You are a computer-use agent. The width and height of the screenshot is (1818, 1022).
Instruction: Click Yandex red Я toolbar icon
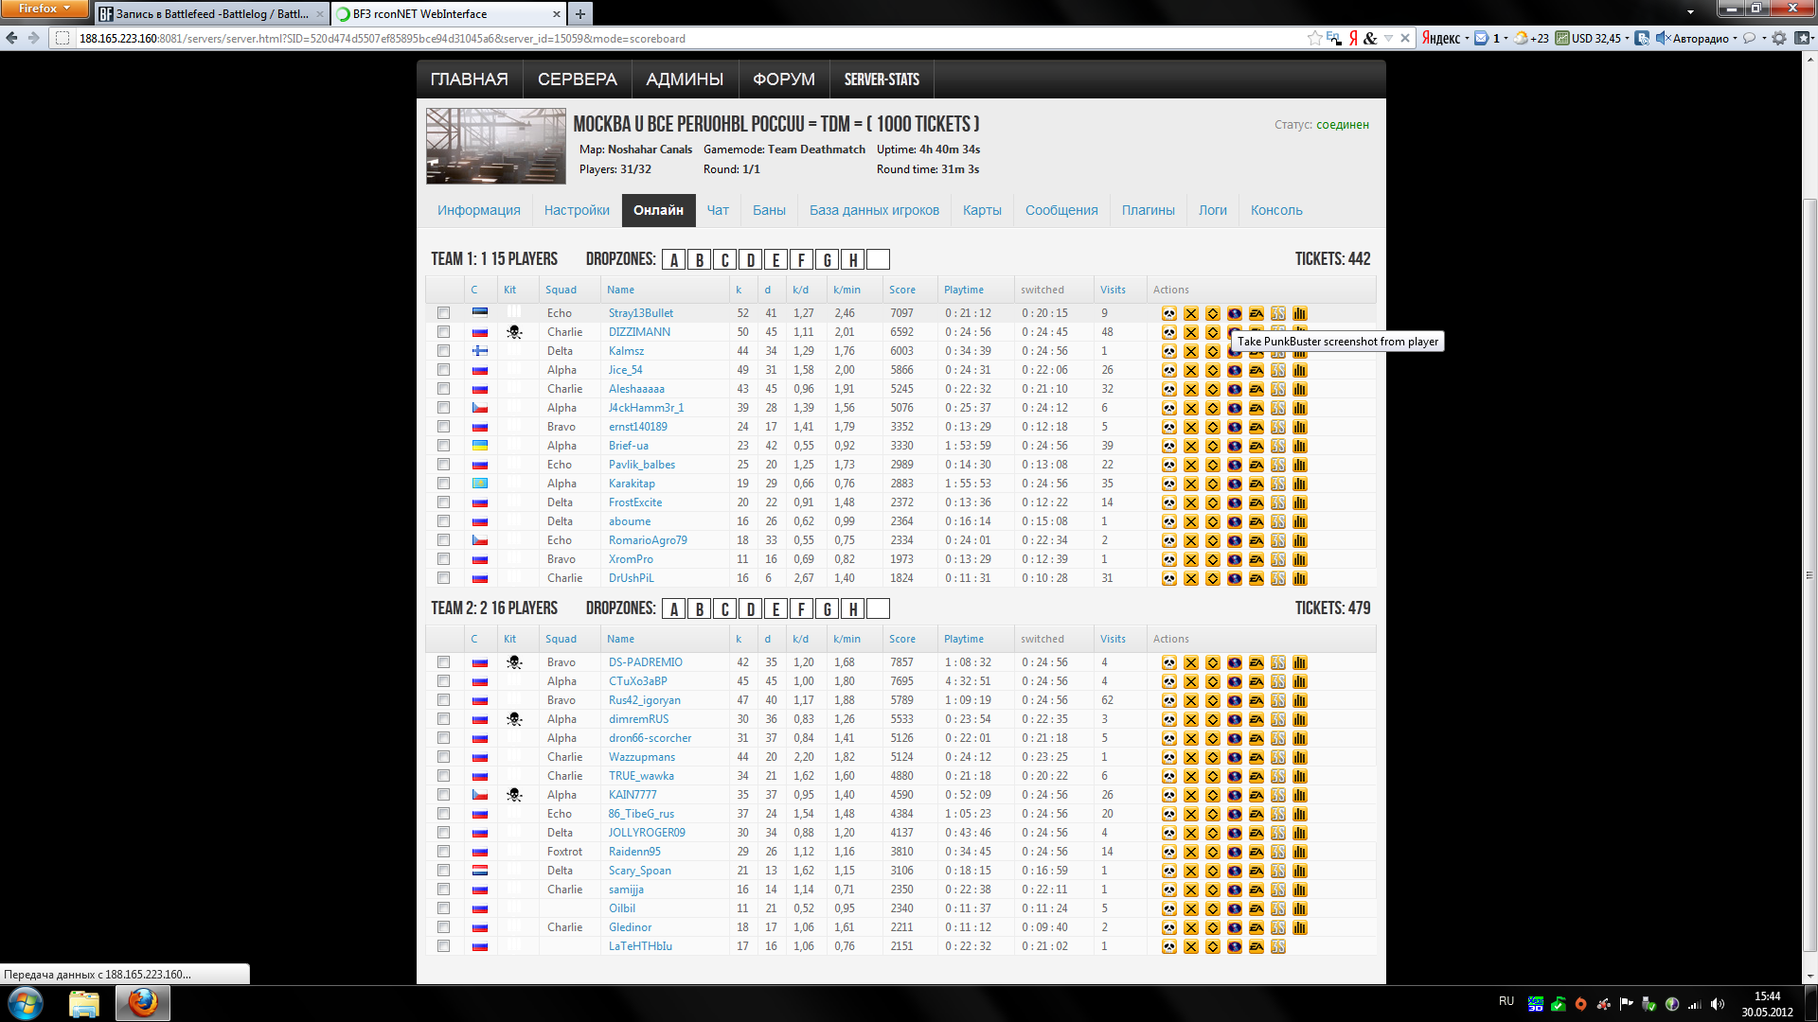[x=1353, y=39]
